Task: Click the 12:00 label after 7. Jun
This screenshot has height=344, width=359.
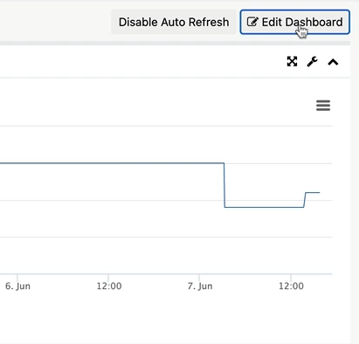Action: [x=291, y=286]
